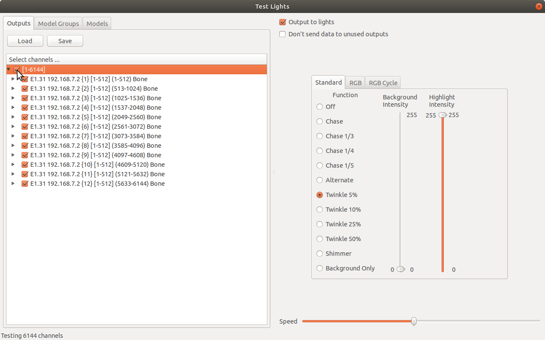The width and height of the screenshot is (545, 340).
Task: Close the Test Lights window
Action: click(x=539, y=6)
